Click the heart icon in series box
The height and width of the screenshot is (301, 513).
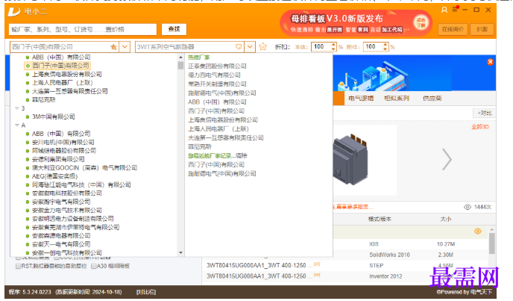239,47
